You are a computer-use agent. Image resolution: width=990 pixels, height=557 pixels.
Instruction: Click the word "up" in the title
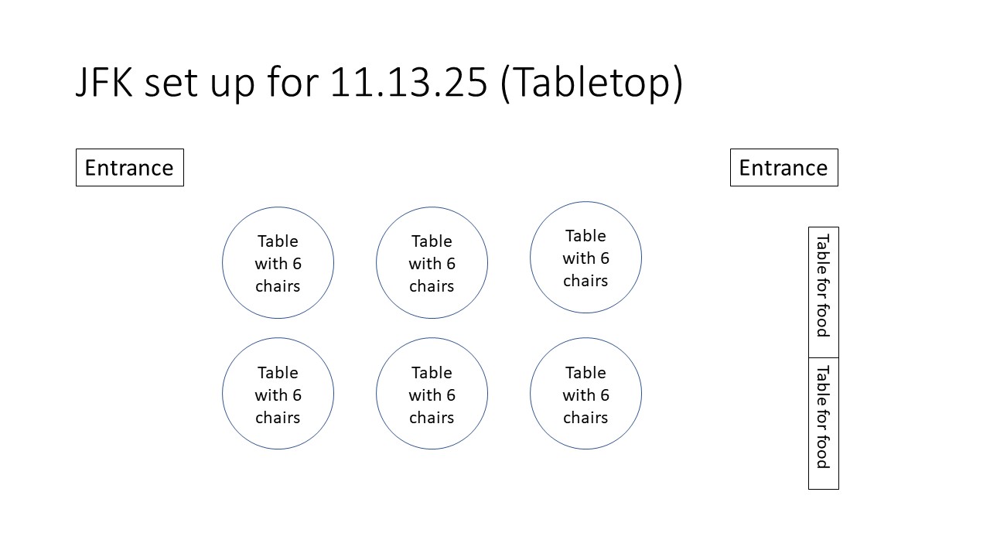(232, 84)
